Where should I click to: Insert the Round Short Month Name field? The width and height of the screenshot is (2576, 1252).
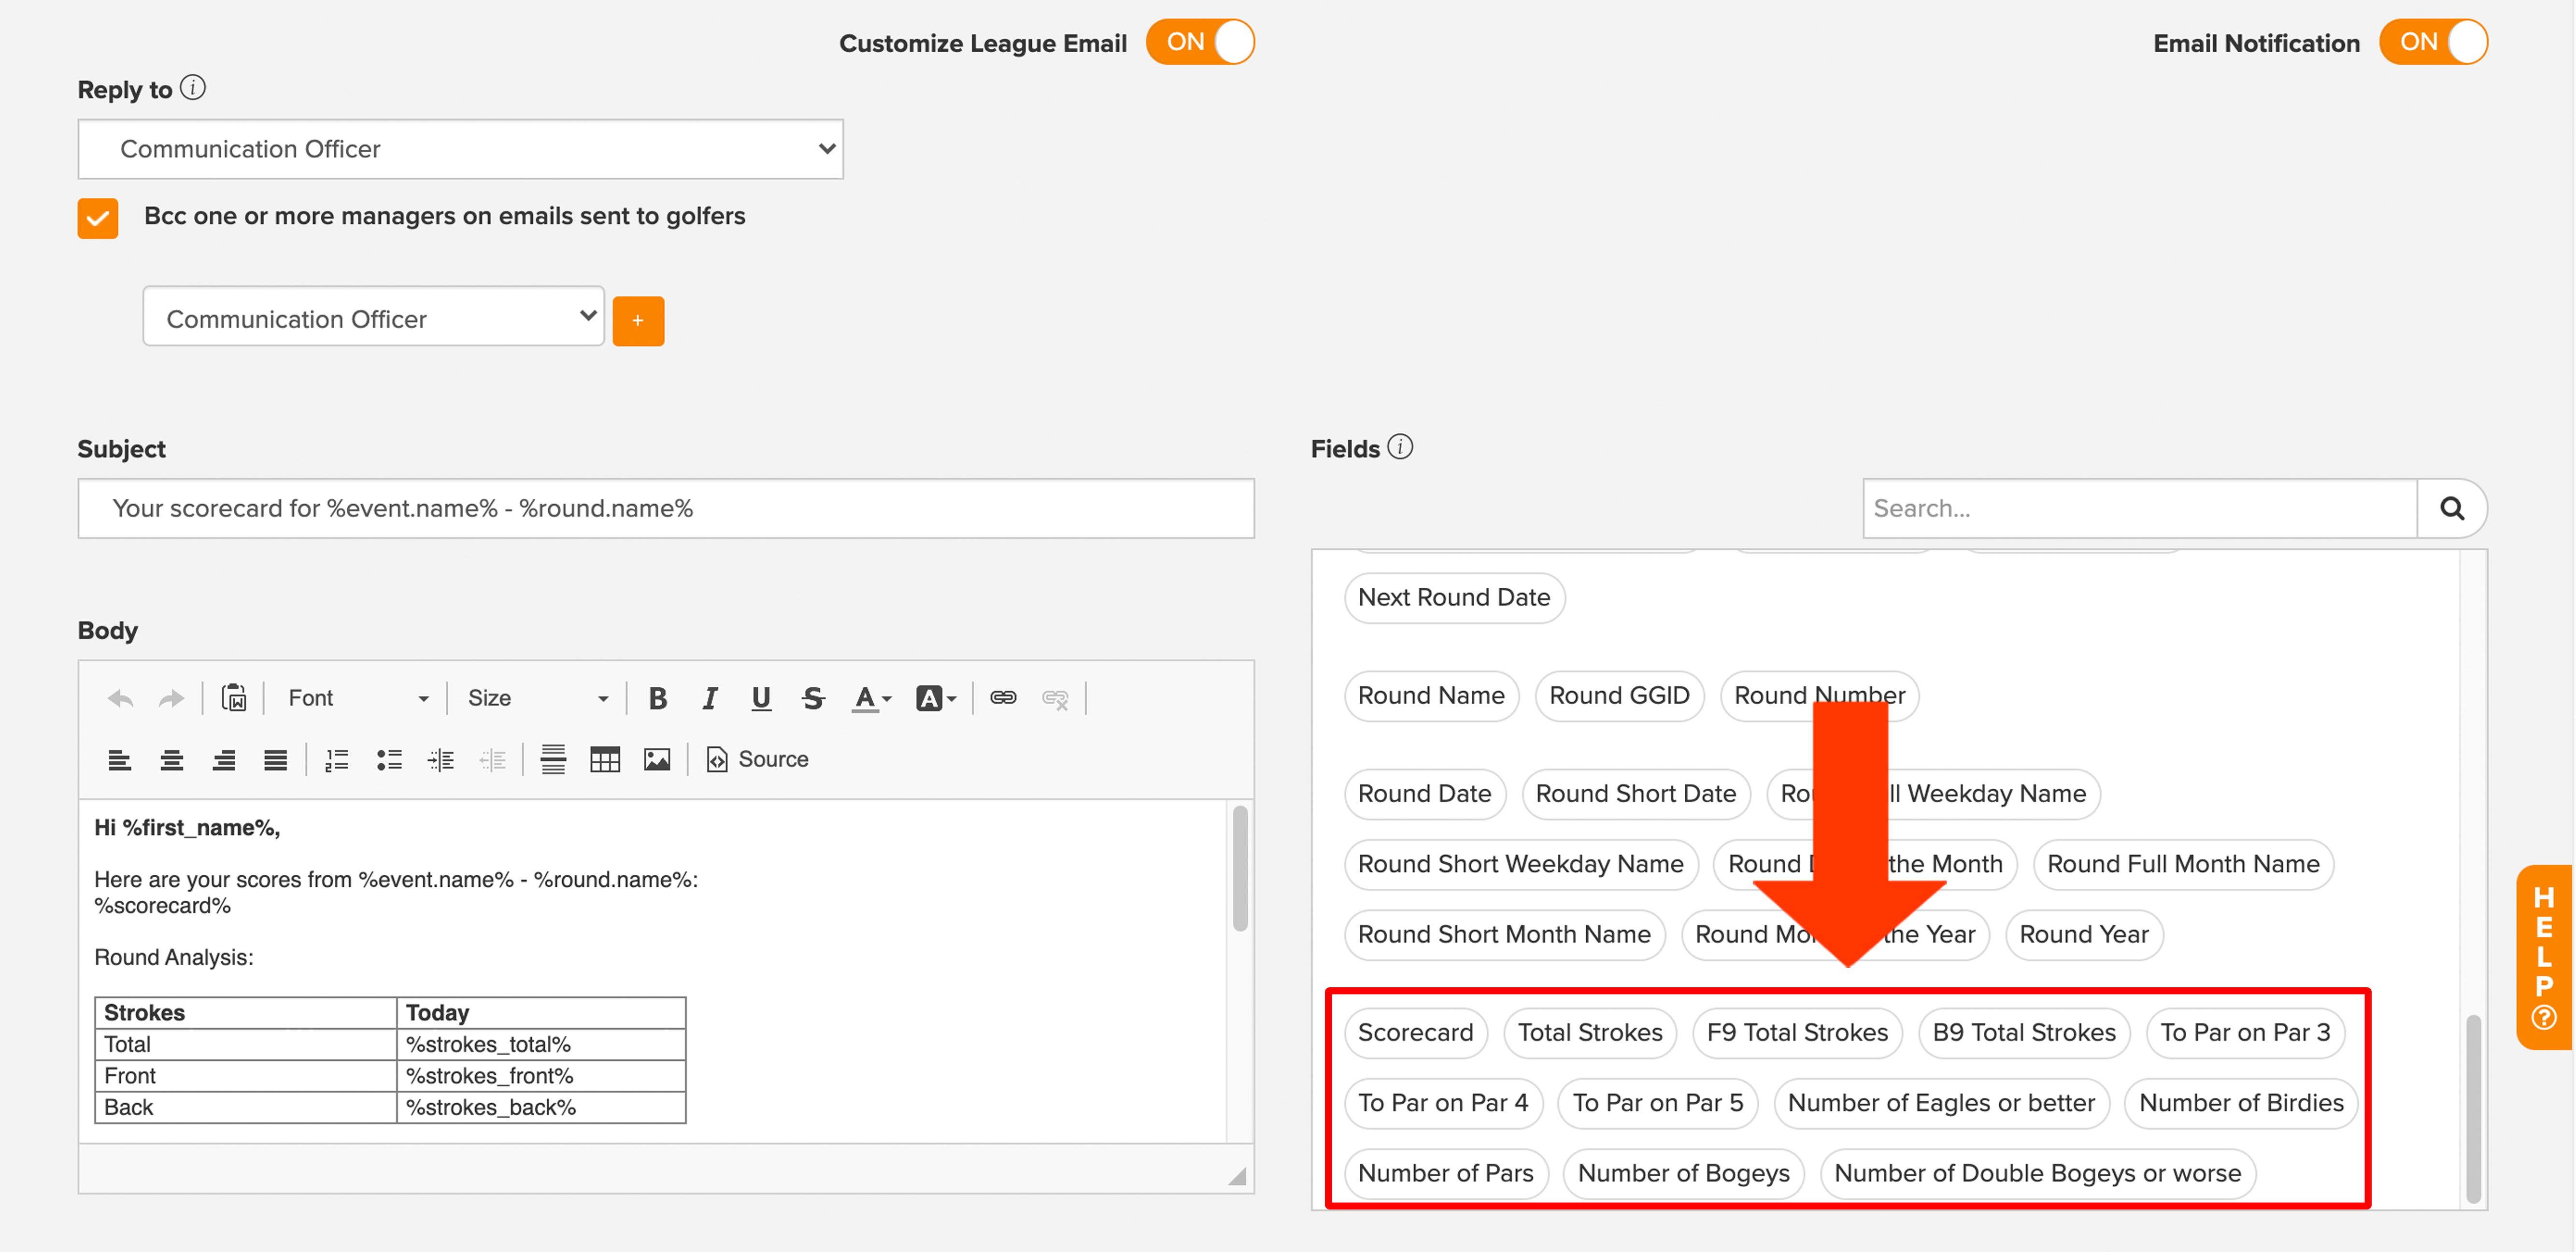click(1504, 934)
